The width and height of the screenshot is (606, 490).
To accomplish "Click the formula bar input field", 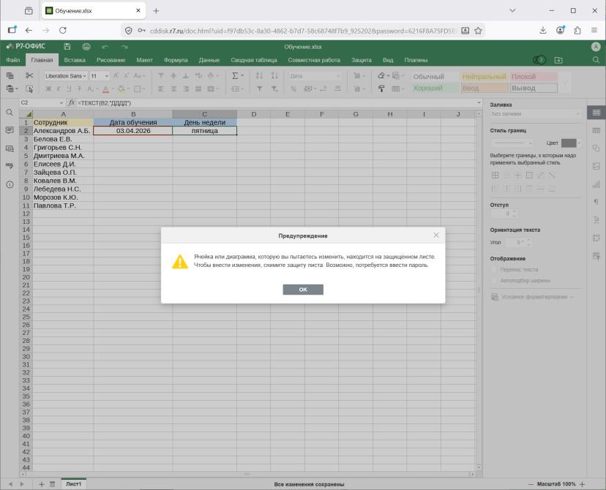I will [276, 102].
